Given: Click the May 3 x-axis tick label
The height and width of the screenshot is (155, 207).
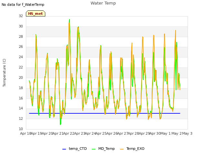Looking at the screenshot, I should [187, 133].
